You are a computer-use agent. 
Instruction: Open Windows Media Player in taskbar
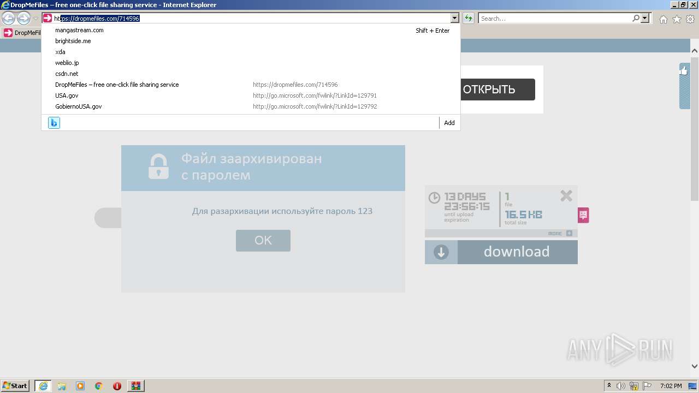[x=80, y=386]
